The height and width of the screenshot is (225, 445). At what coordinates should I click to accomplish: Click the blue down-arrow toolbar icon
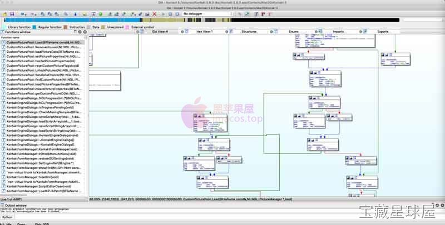(x=75, y=14)
